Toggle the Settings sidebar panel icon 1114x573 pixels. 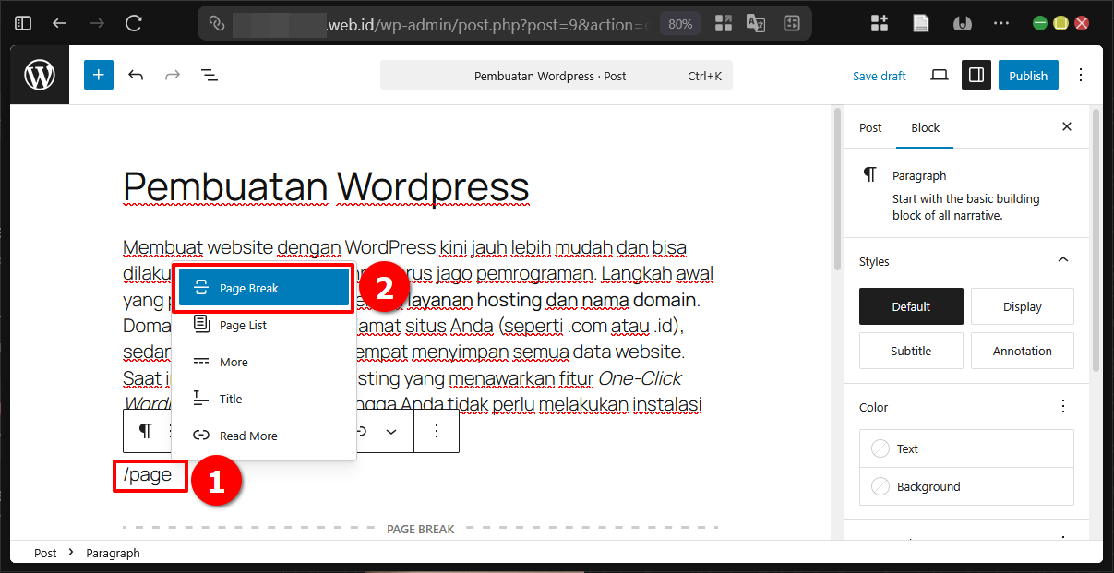coord(976,75)
